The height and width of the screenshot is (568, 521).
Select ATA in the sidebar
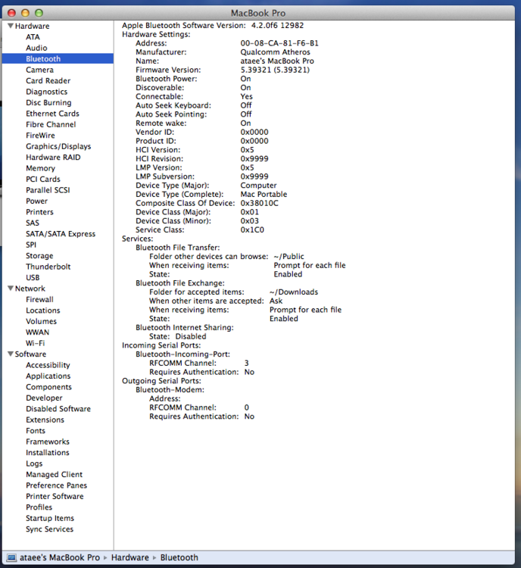[33, 37]
